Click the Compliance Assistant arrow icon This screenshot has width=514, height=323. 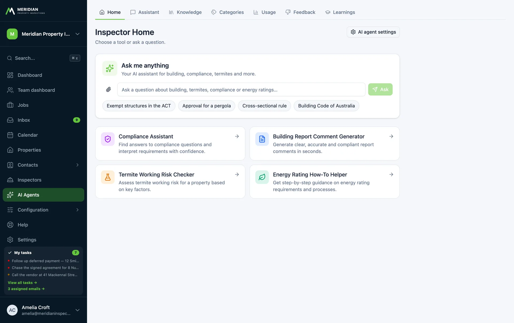(237, 137)
